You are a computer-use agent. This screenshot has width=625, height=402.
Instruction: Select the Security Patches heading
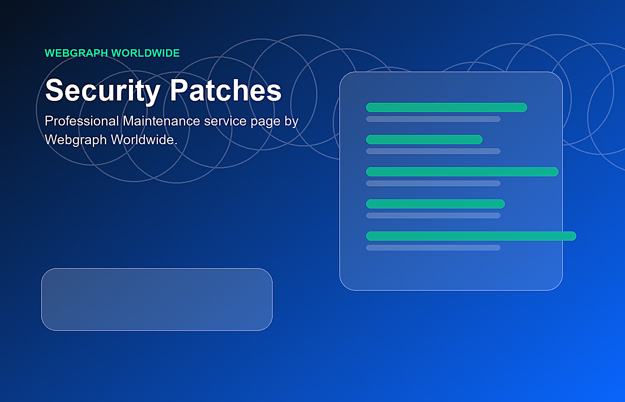coord(163,91)
